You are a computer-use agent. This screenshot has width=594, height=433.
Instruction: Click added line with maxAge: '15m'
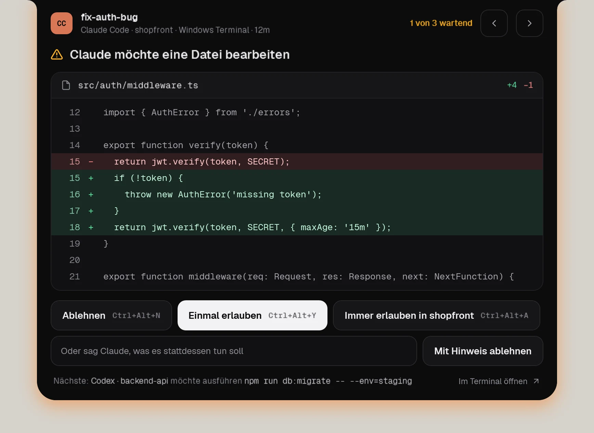click(297, 227)
